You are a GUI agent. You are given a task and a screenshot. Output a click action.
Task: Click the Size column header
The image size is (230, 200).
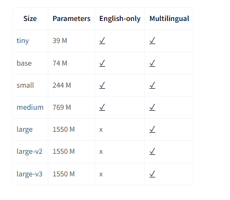point(30,18)
